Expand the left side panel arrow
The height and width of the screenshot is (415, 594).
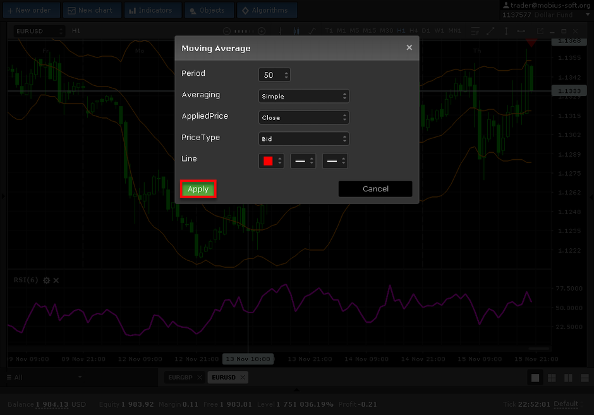pos(3,196)
